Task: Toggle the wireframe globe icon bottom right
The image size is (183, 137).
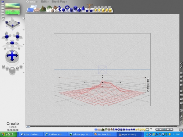Action: 181,129
